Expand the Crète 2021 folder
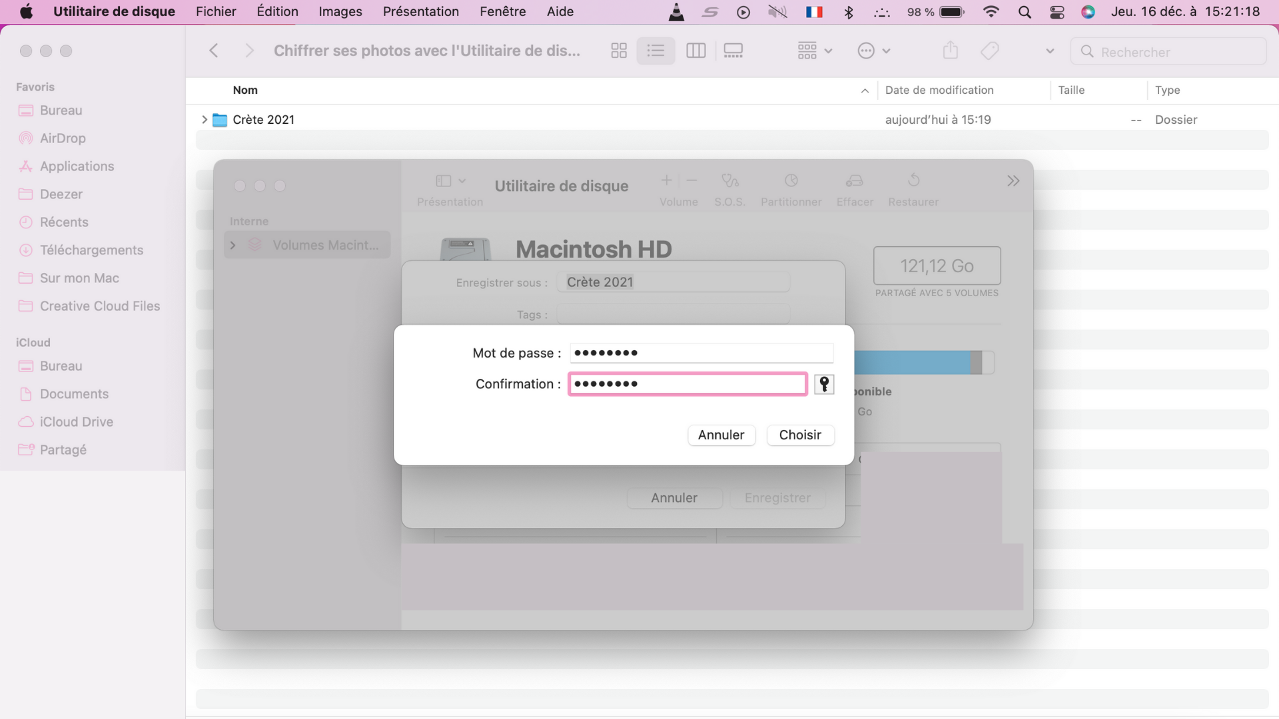The width and height of the screenshot is (1279, 719). (x=205, y=120)
